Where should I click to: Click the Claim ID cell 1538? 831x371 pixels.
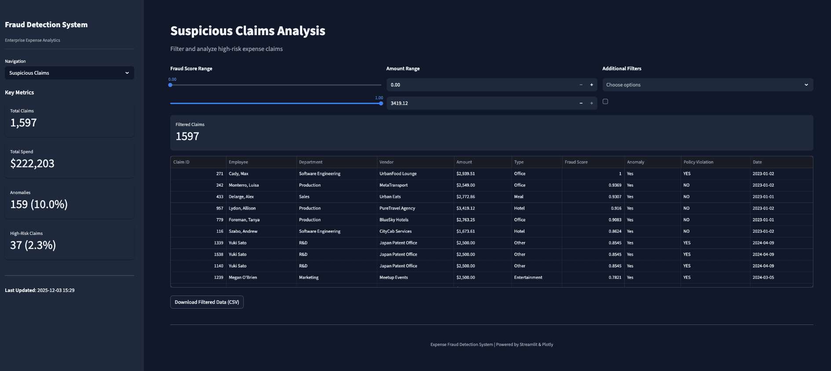(x=198, y=254)
